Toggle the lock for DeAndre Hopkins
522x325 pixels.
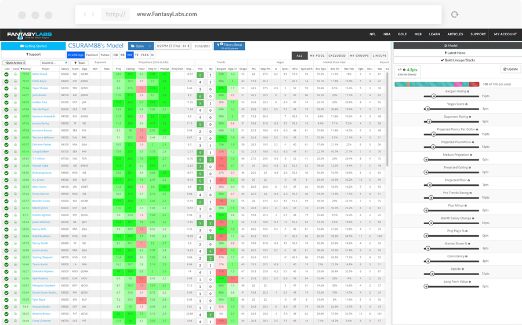[x=15, y=272]
